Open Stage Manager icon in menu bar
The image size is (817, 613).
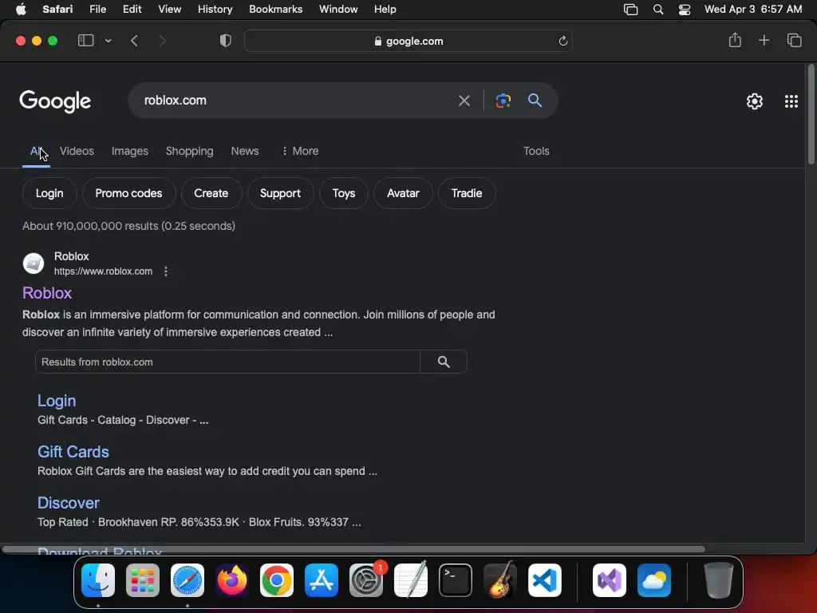tap(630, 10)
